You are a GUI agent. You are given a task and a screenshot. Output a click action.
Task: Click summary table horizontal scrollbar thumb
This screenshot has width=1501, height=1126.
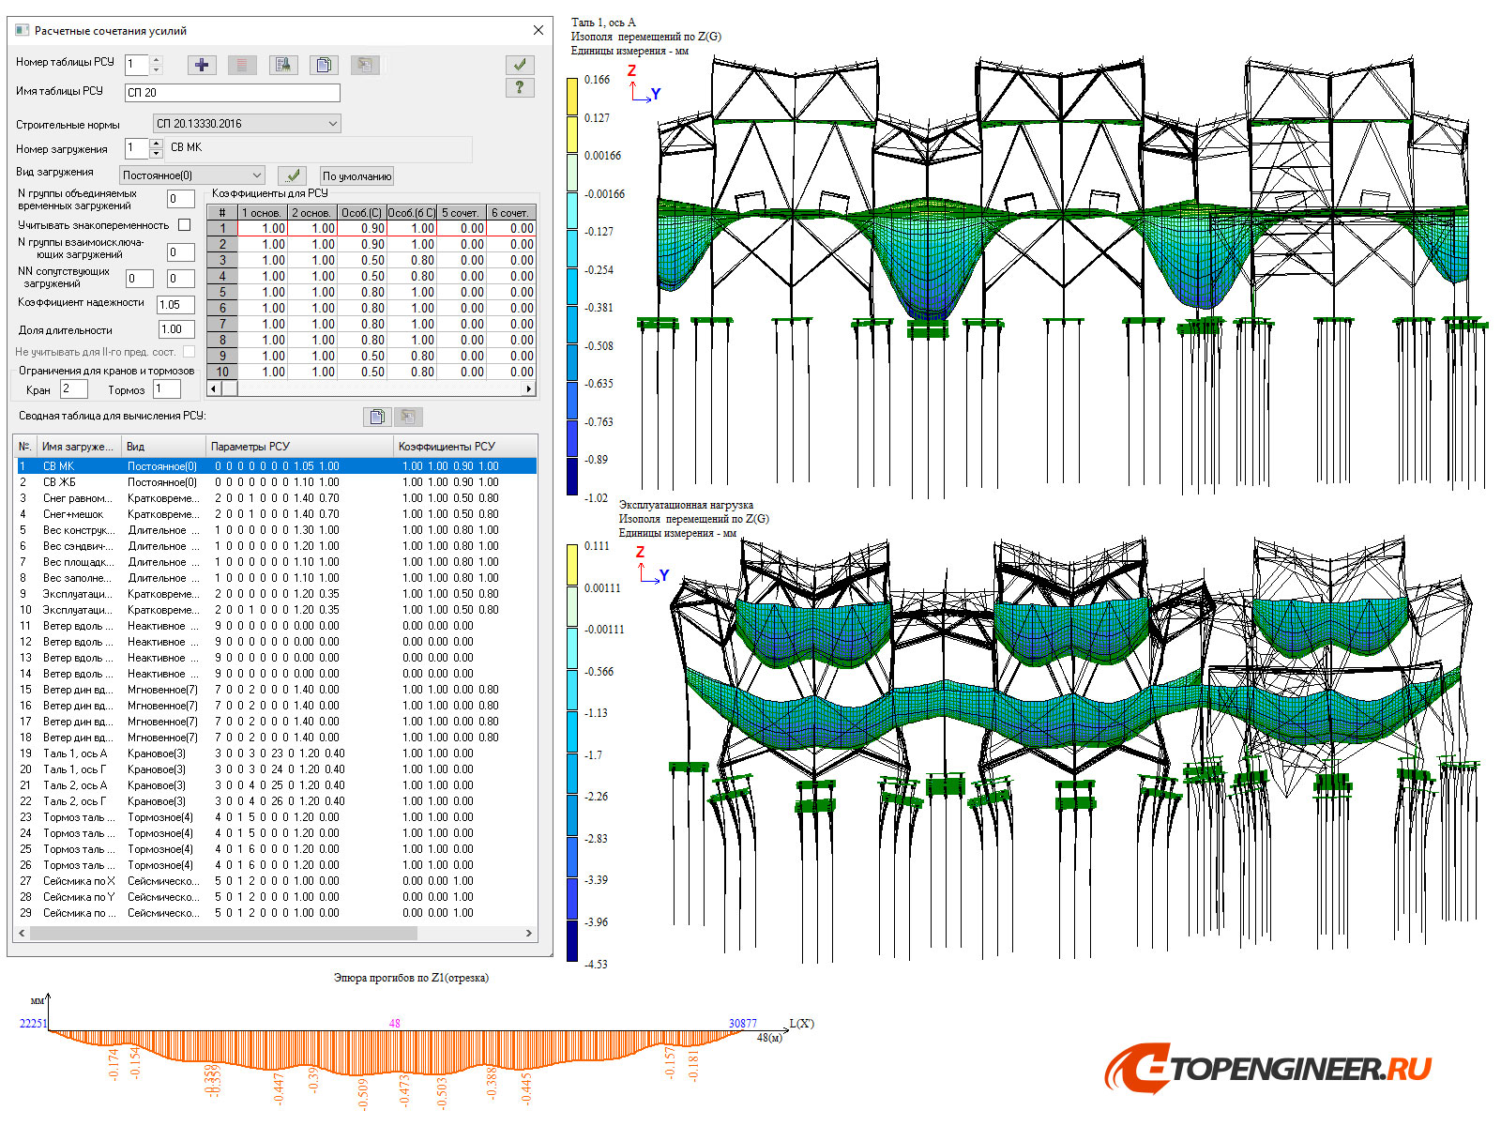(x=223, y=934)
